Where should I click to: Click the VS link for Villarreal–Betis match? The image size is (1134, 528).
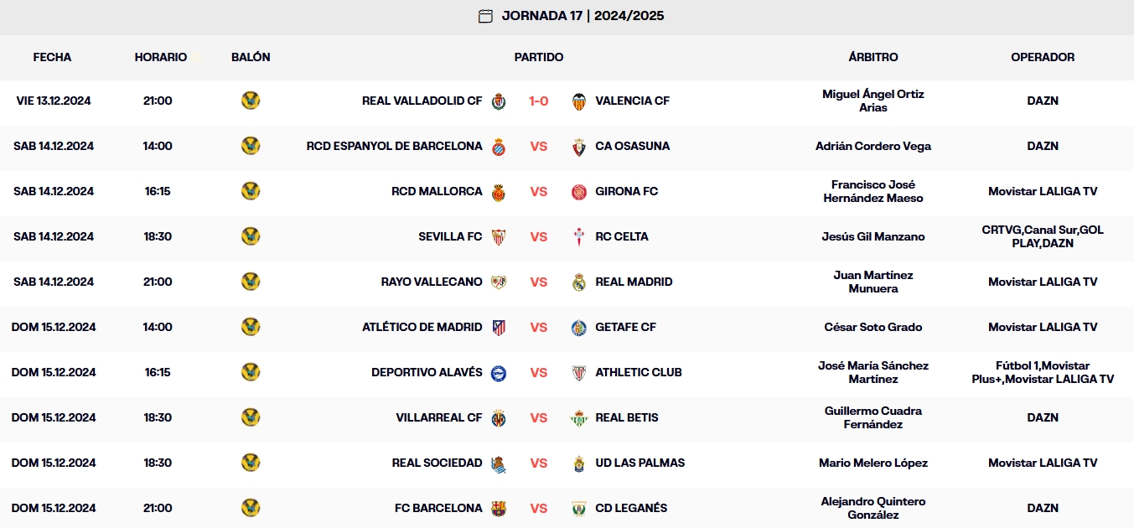click(538, 418)
